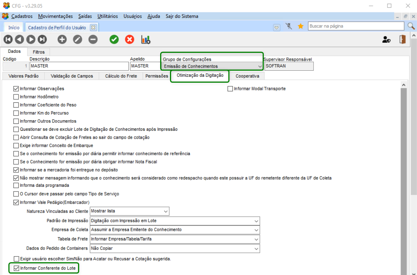Check Informa data programada
417x275 pixels.
point(16,185)
